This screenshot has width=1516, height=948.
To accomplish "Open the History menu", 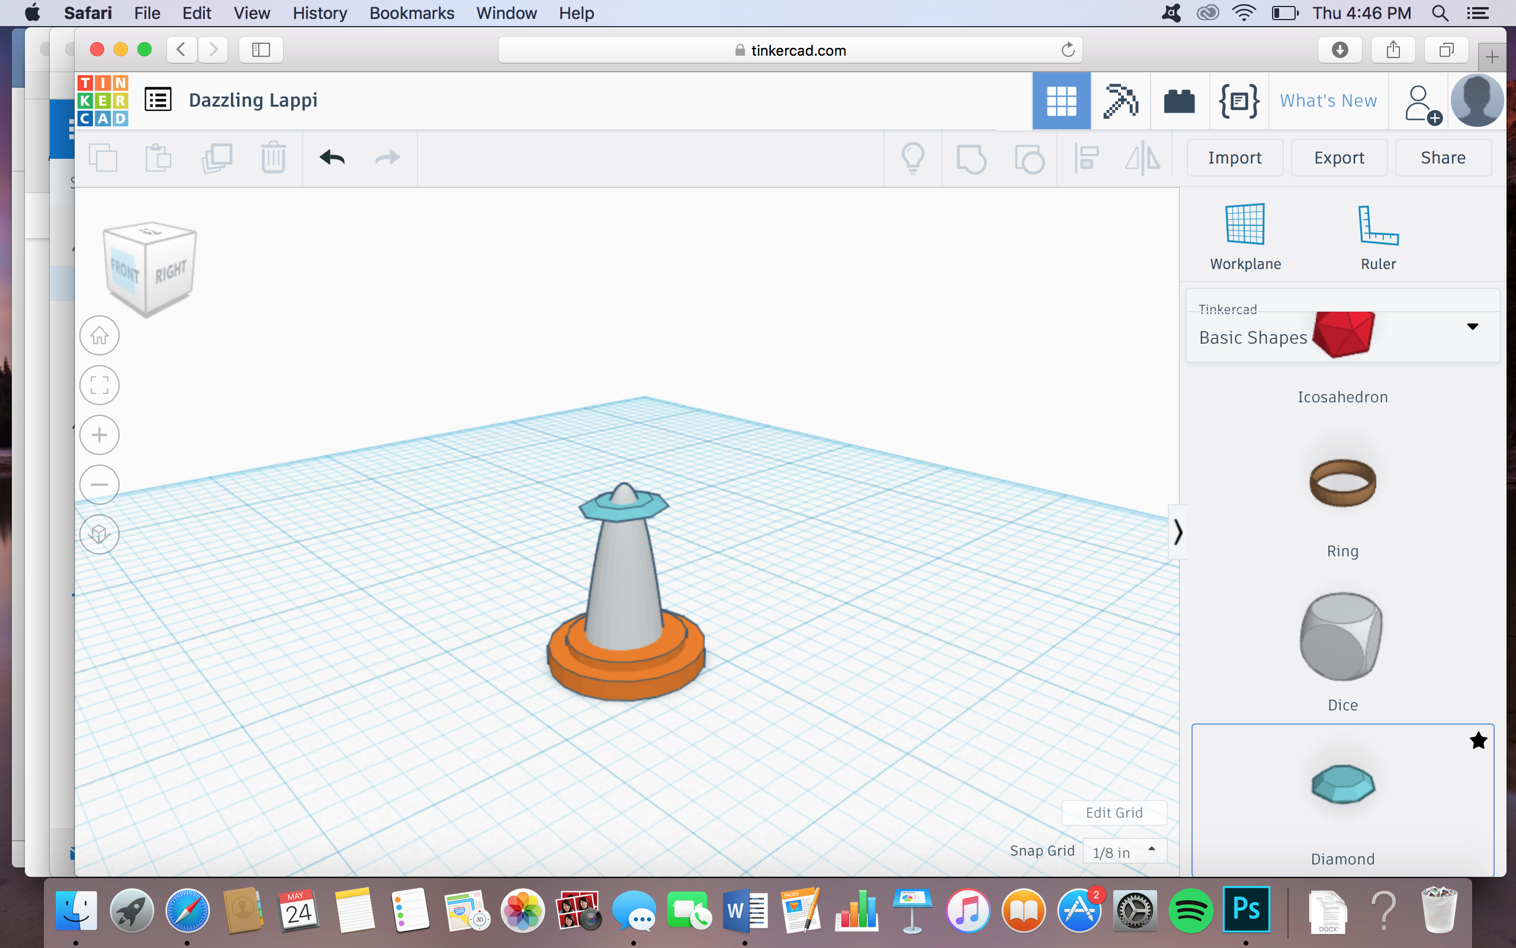I will 320,13.
